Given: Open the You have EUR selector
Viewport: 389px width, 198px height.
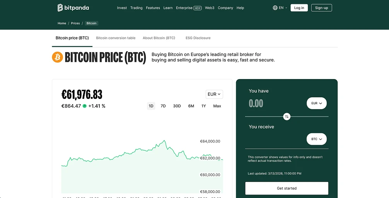Looking at the screenshot, I should pos(317,103).
